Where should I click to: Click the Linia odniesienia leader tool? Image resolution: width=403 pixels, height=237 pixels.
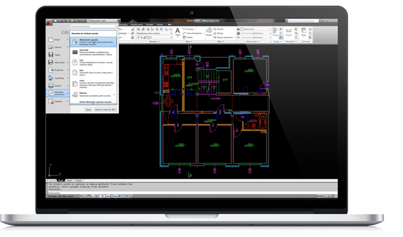click(193, 34)
